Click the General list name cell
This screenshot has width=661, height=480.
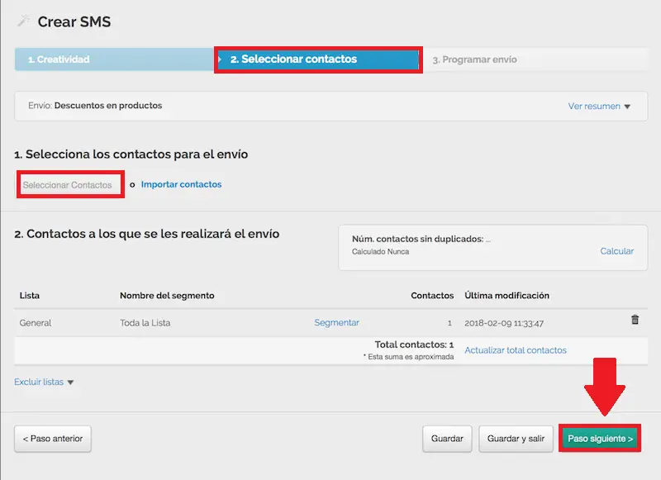click(x=36, y=323)
